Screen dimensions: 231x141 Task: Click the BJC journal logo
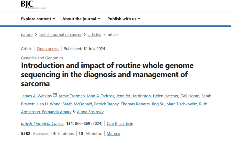(33, 5)
